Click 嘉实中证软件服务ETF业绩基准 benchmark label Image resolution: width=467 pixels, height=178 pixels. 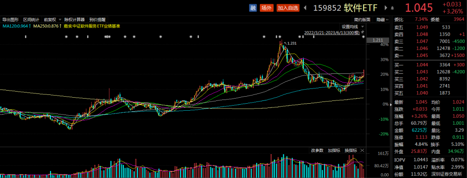(x=92, y=26)
